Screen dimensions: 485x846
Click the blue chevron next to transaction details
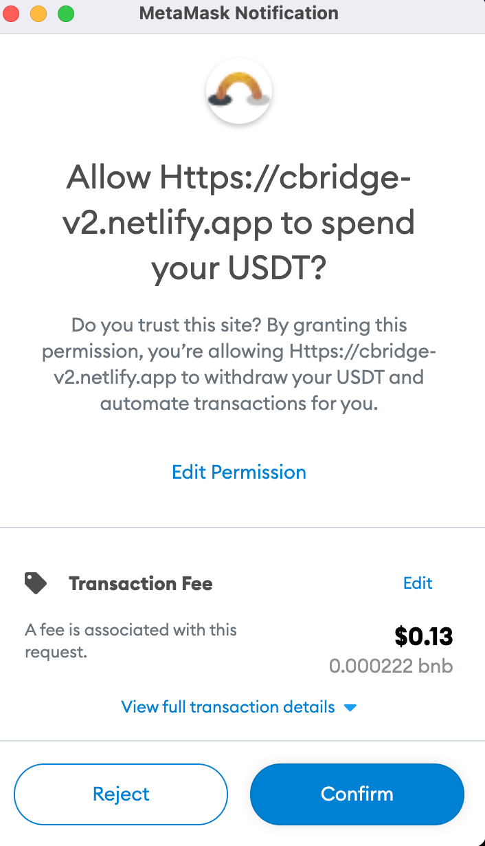point(350,707)
